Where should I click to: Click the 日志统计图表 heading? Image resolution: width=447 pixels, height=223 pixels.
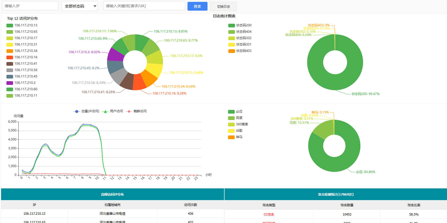tap(224, 16)
